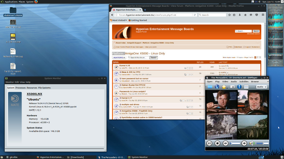Screen dimensions: 284x159
Task: Switch to gkrellm in the taskbar
Action: coord(12,157)
